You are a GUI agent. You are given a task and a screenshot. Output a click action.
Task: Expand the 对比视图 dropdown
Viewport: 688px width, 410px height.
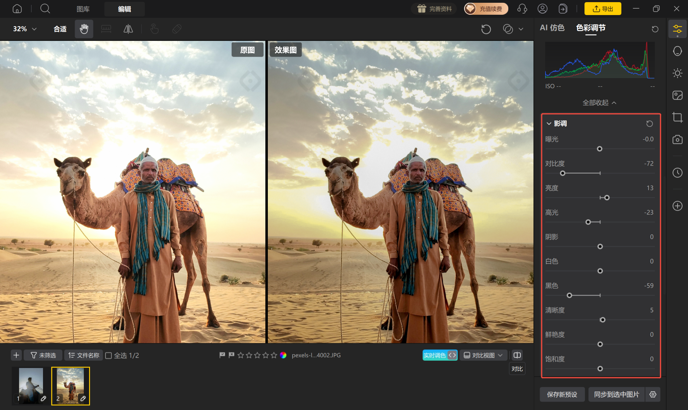click(483, 355)
